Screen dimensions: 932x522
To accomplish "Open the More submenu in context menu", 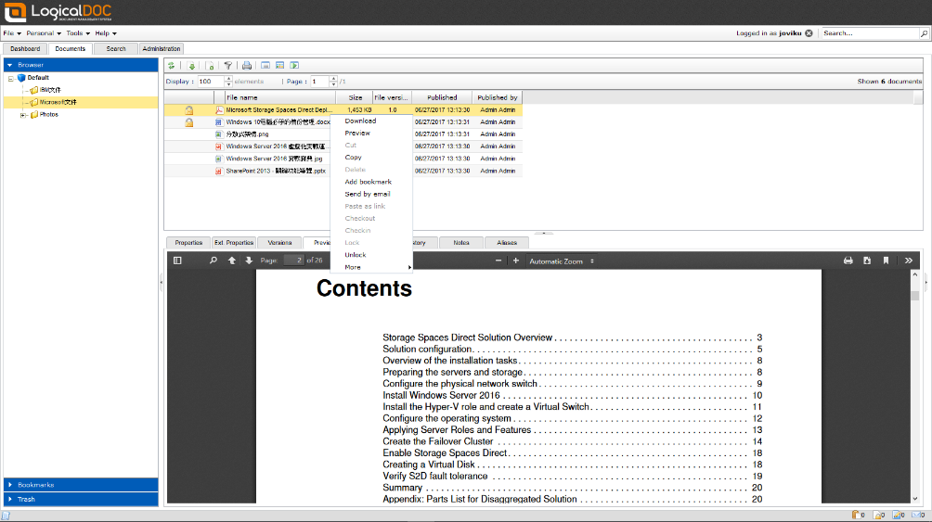I will (x=371, y=267).
